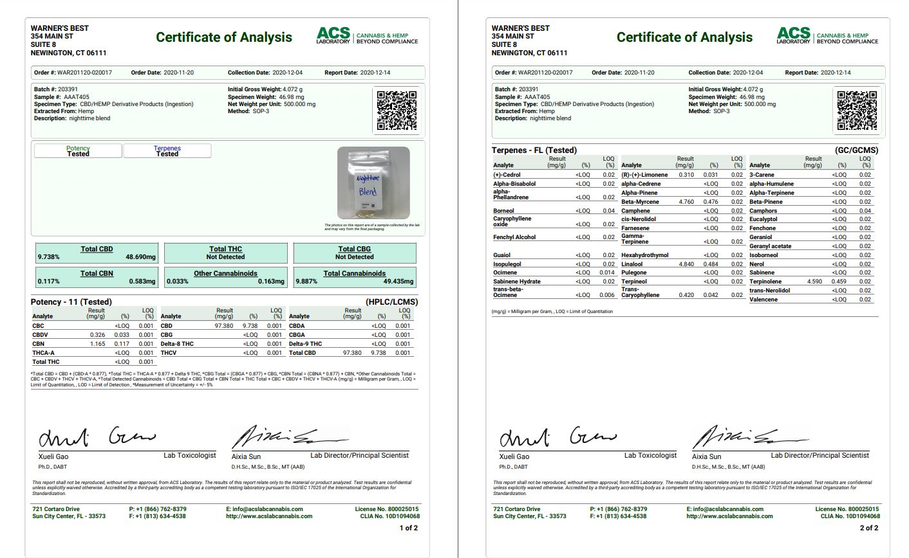Click the (+)-Cedrol analyte
The width and height of the screenshot is (909, 558).
(507, 175)
